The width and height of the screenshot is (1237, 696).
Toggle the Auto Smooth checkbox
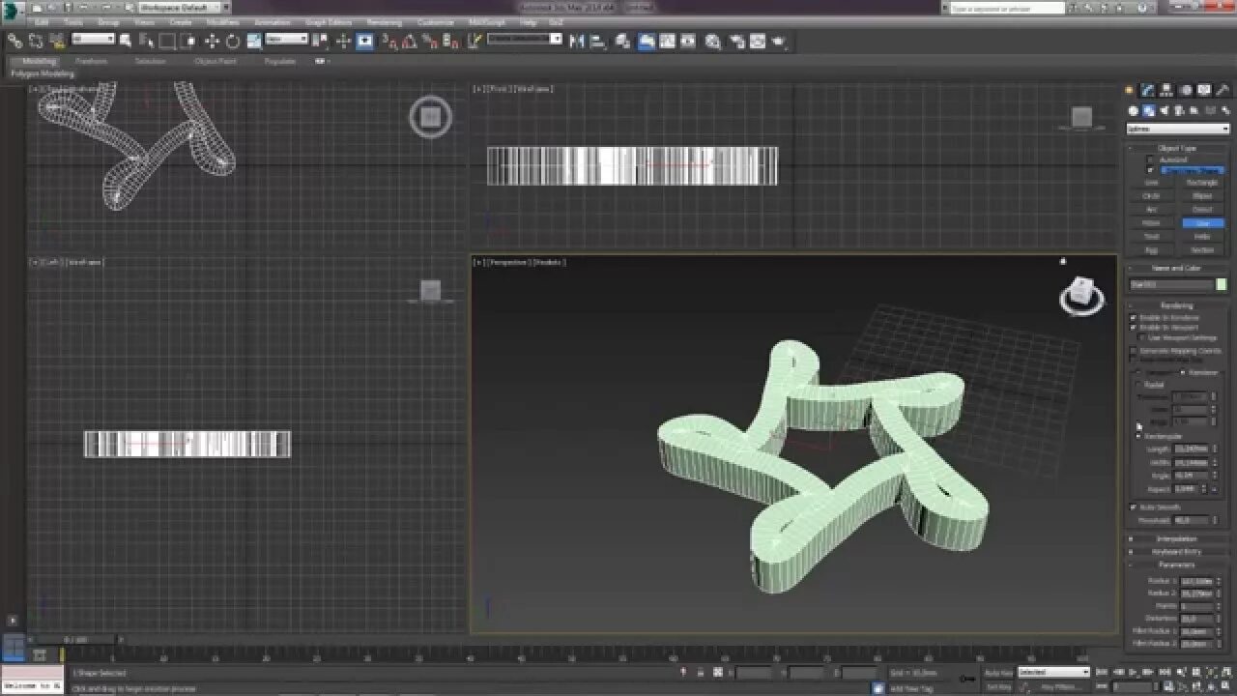[1133, 507]
